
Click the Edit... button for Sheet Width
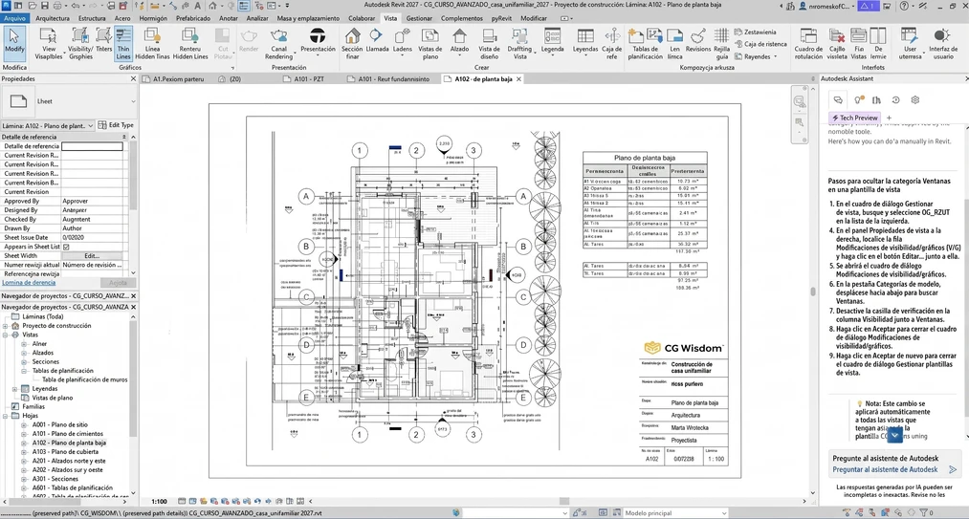pos(92,256)
